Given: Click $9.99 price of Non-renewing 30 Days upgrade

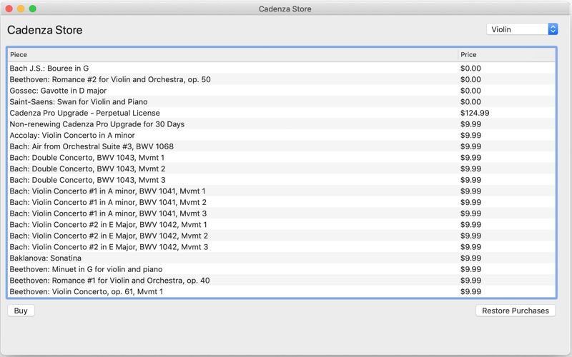Looking at the screenshot, I should click(470, 124).
